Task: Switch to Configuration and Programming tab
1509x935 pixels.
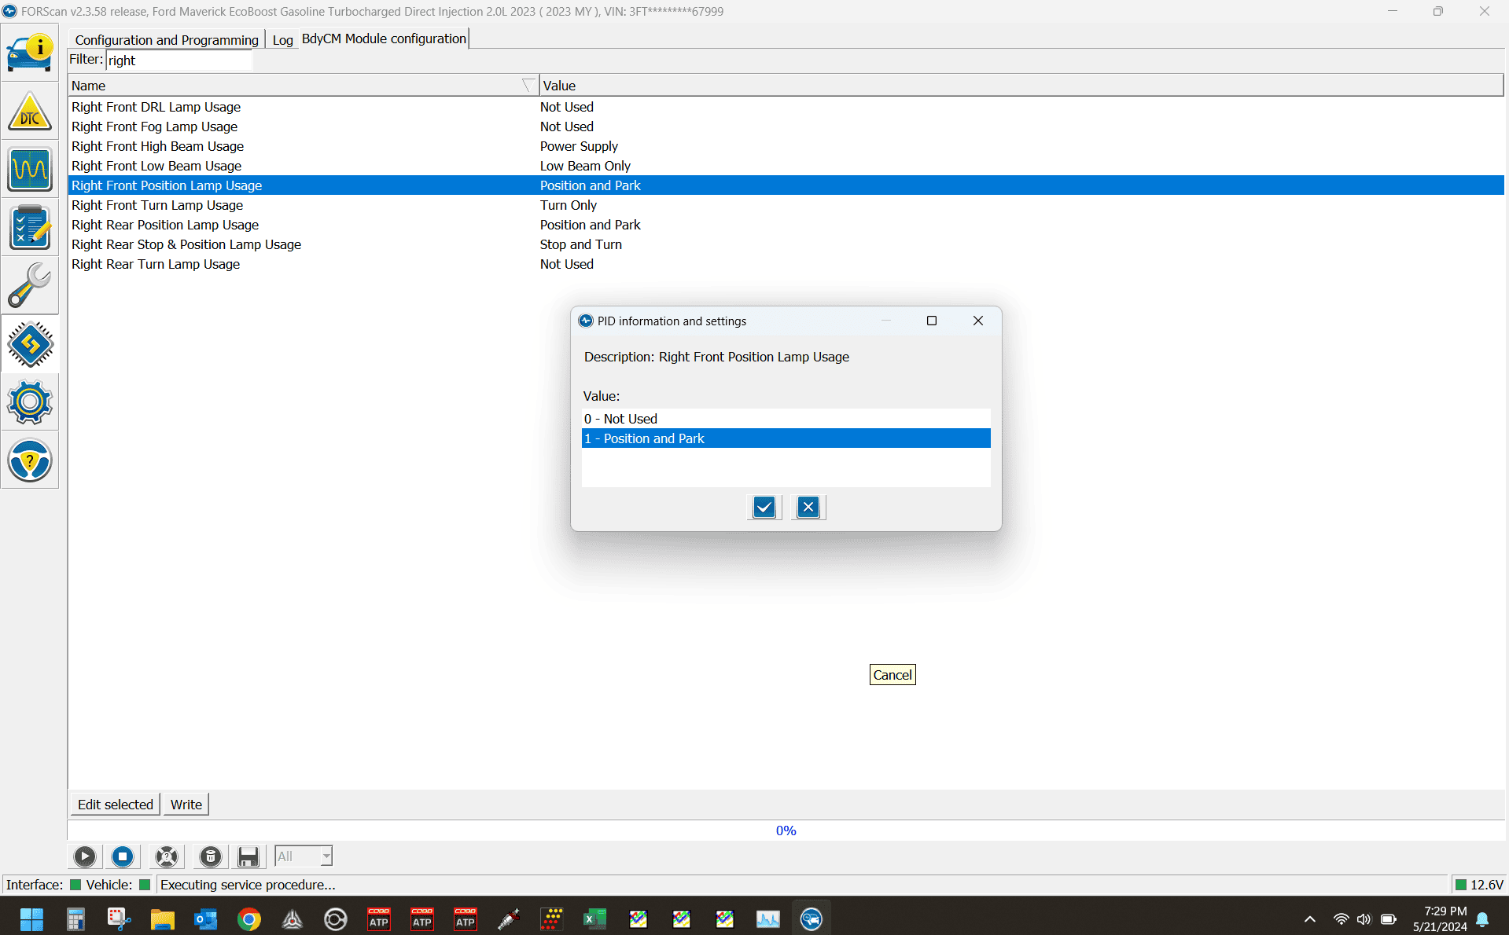Action: (x=167, y=40)
